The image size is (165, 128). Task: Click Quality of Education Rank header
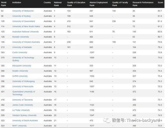(76, 4)
